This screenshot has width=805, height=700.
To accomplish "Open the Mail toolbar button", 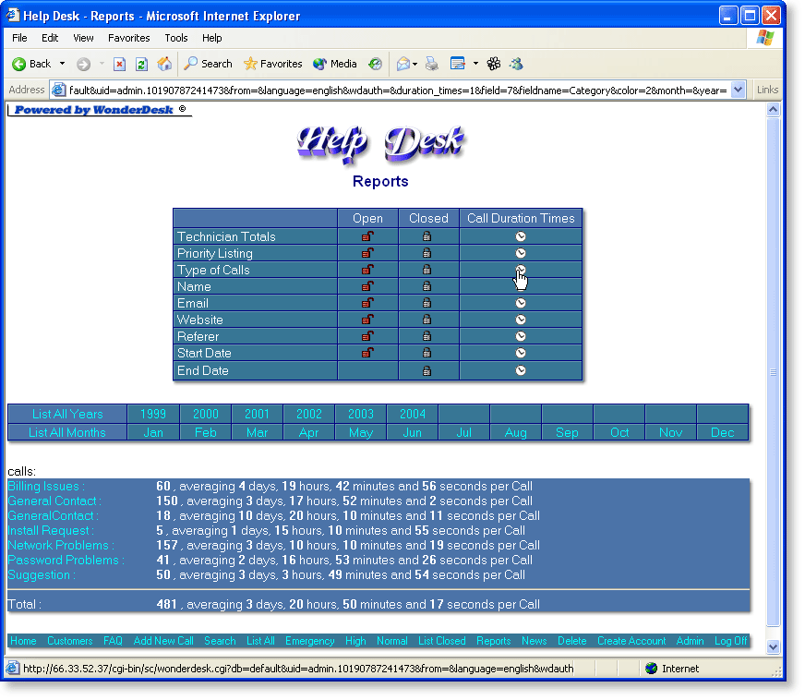I will [x=403, y=65].
